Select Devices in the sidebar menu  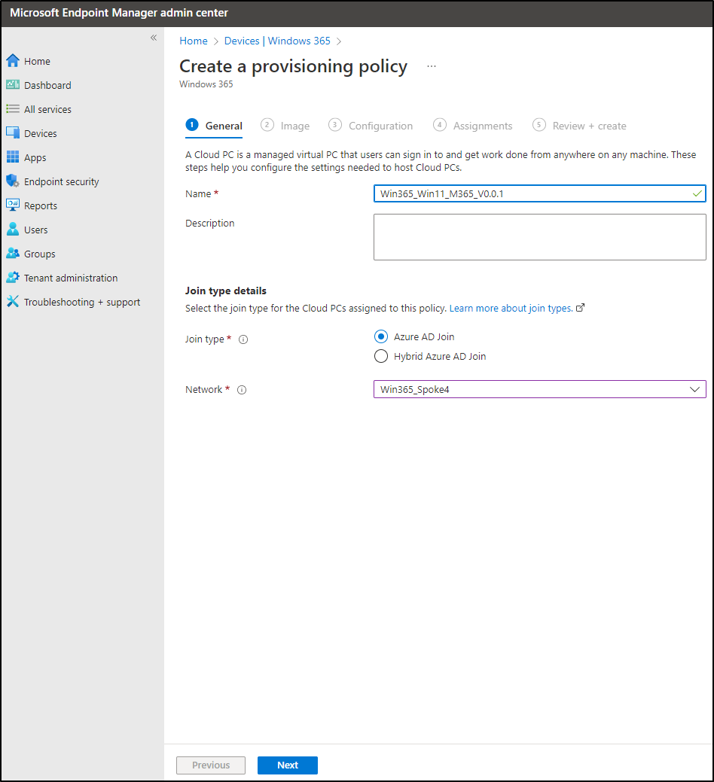(x=41, y=133)
